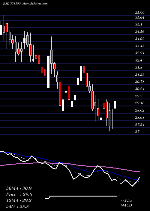Pick the 28.08 price level label
The height and width of the screenshot is (211, 150).
(x=140, y=118)
